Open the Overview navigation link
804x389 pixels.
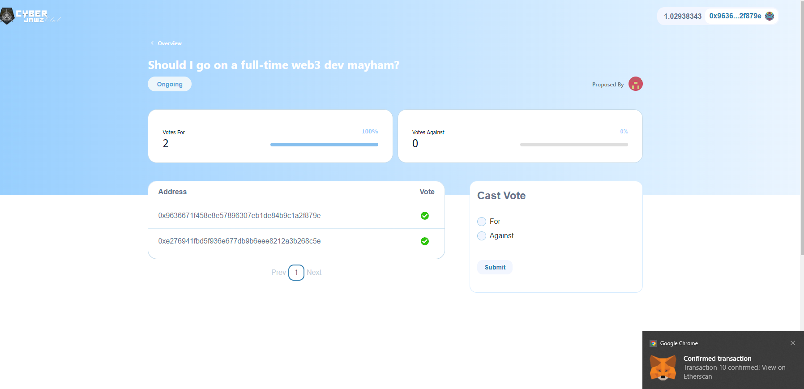coord(169,43)
